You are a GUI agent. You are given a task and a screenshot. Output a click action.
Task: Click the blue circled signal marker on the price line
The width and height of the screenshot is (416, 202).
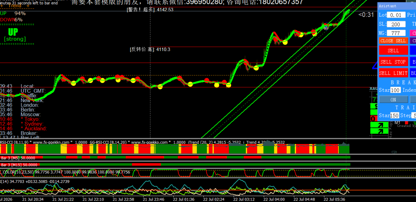(326, 27)
